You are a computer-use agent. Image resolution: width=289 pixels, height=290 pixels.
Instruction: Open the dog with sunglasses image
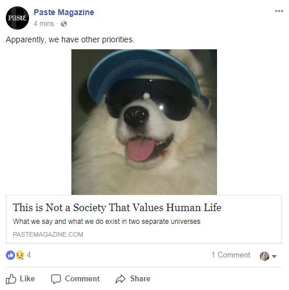tap(144, 122)
